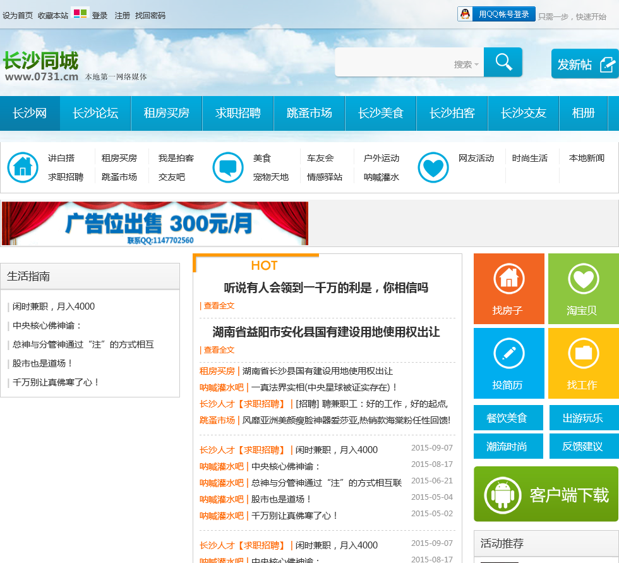Click the magnifier search icon button
Screen dimensions: 619x563
[503, 62]
